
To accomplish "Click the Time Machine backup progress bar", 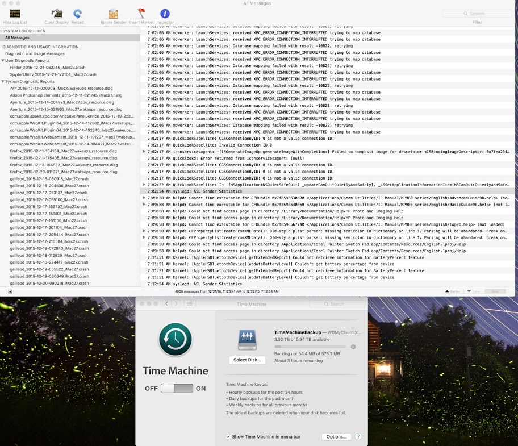I will (310, 347).
